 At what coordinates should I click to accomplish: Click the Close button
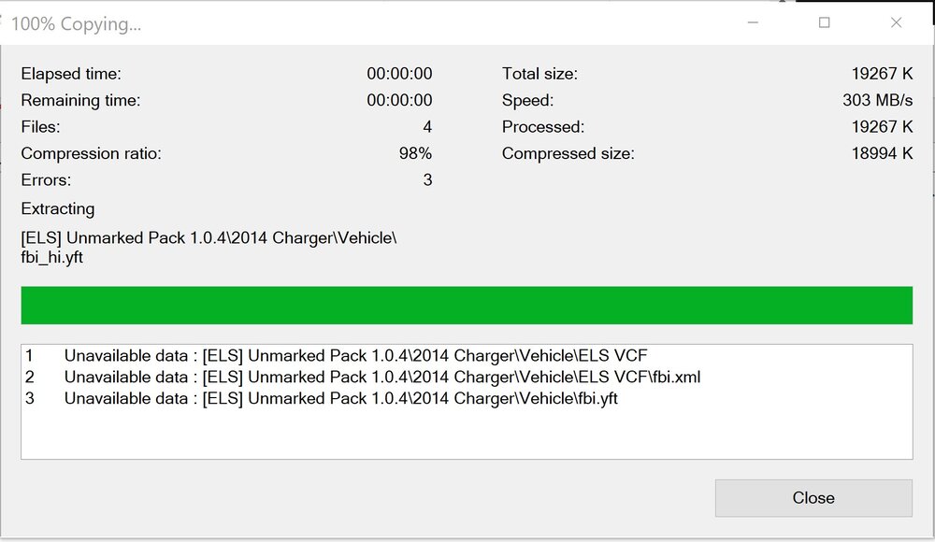[813, 498]
